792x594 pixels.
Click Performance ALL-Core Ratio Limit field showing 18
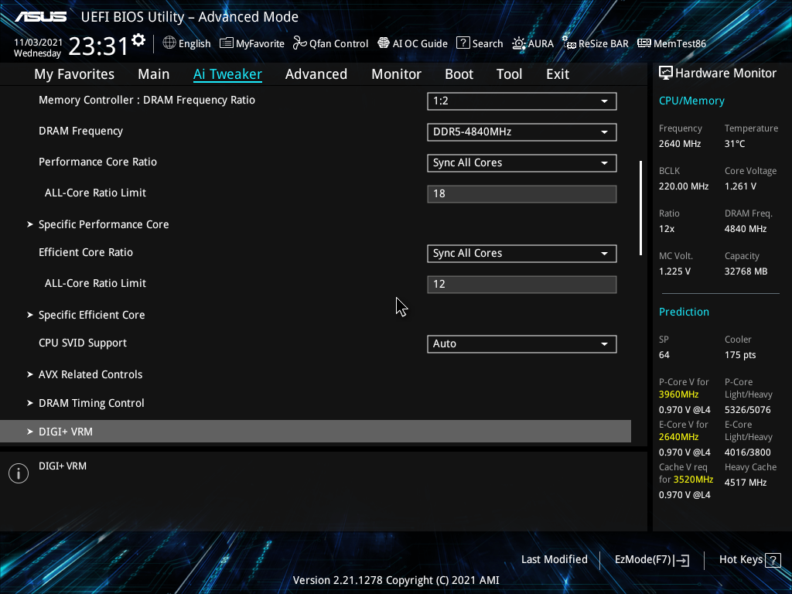[522, 193]
